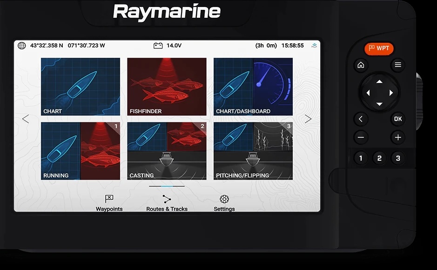Open the Waypoints flag icon
437x270 pixels.
(x=109, y=199)
